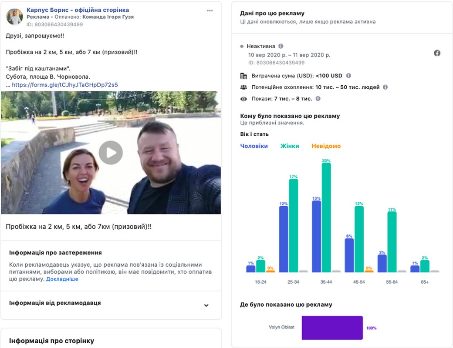453x348 pixels.
Task: Toggle Невідомо legend in chart
Action: pos(326,146)
